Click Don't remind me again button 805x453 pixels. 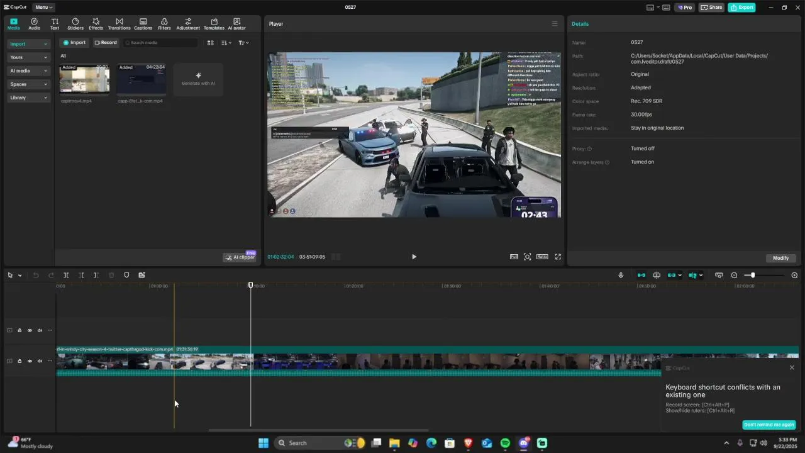point(769,425)
